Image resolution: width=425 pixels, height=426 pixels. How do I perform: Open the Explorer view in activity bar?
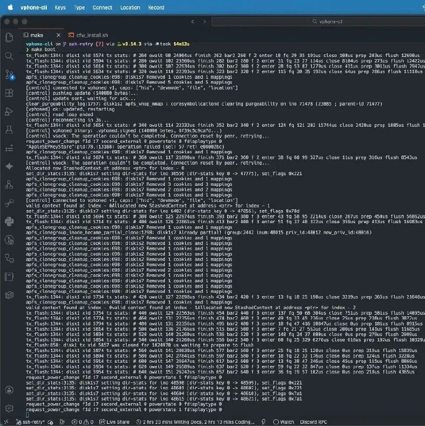[9, 37]
